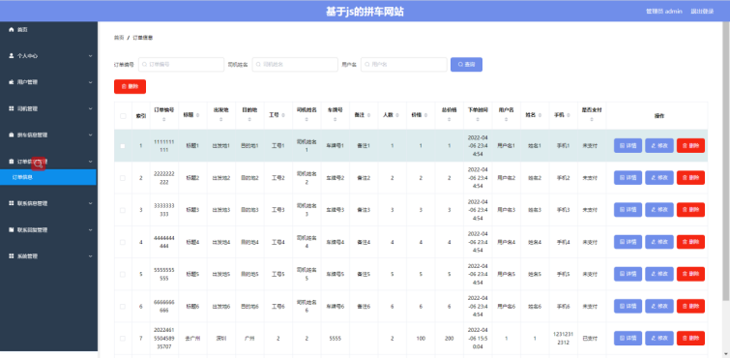Open the 联系信息管理 menu item

pyautogui.click(x=49, y=203)
